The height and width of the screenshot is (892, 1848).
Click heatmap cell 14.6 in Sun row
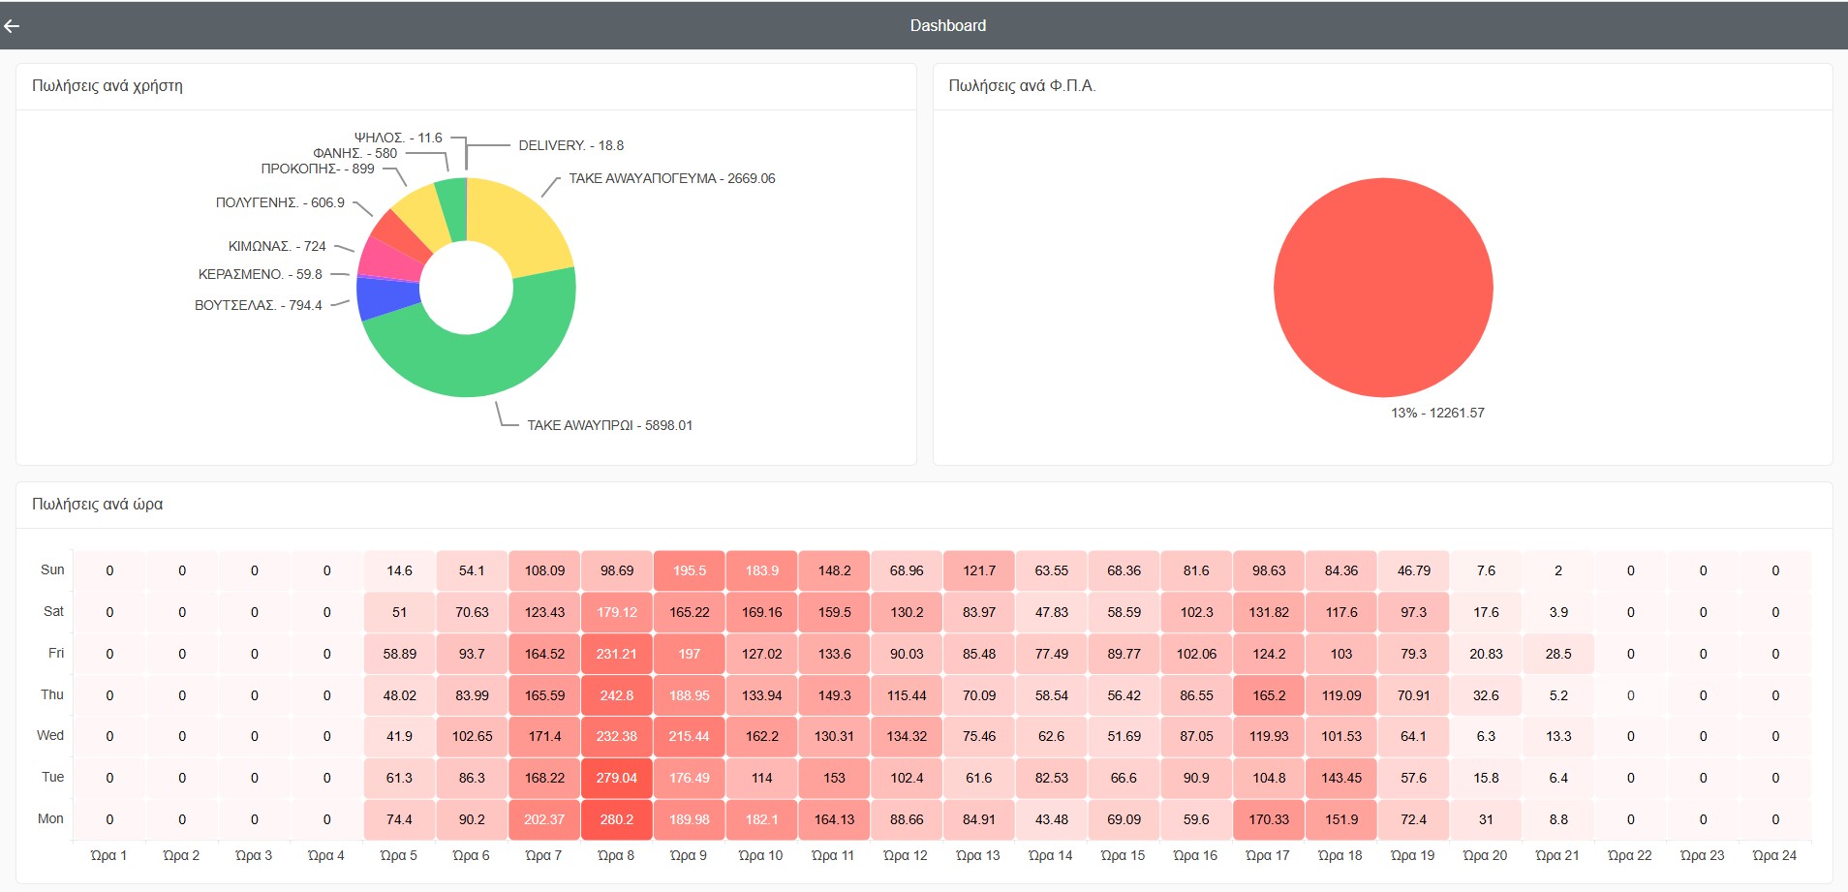(399, 570)
